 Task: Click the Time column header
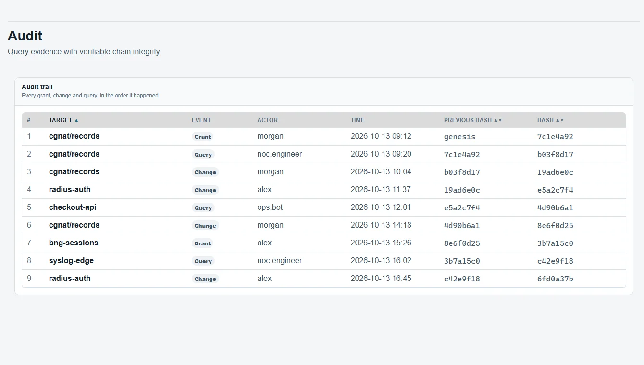coord(358,120)
